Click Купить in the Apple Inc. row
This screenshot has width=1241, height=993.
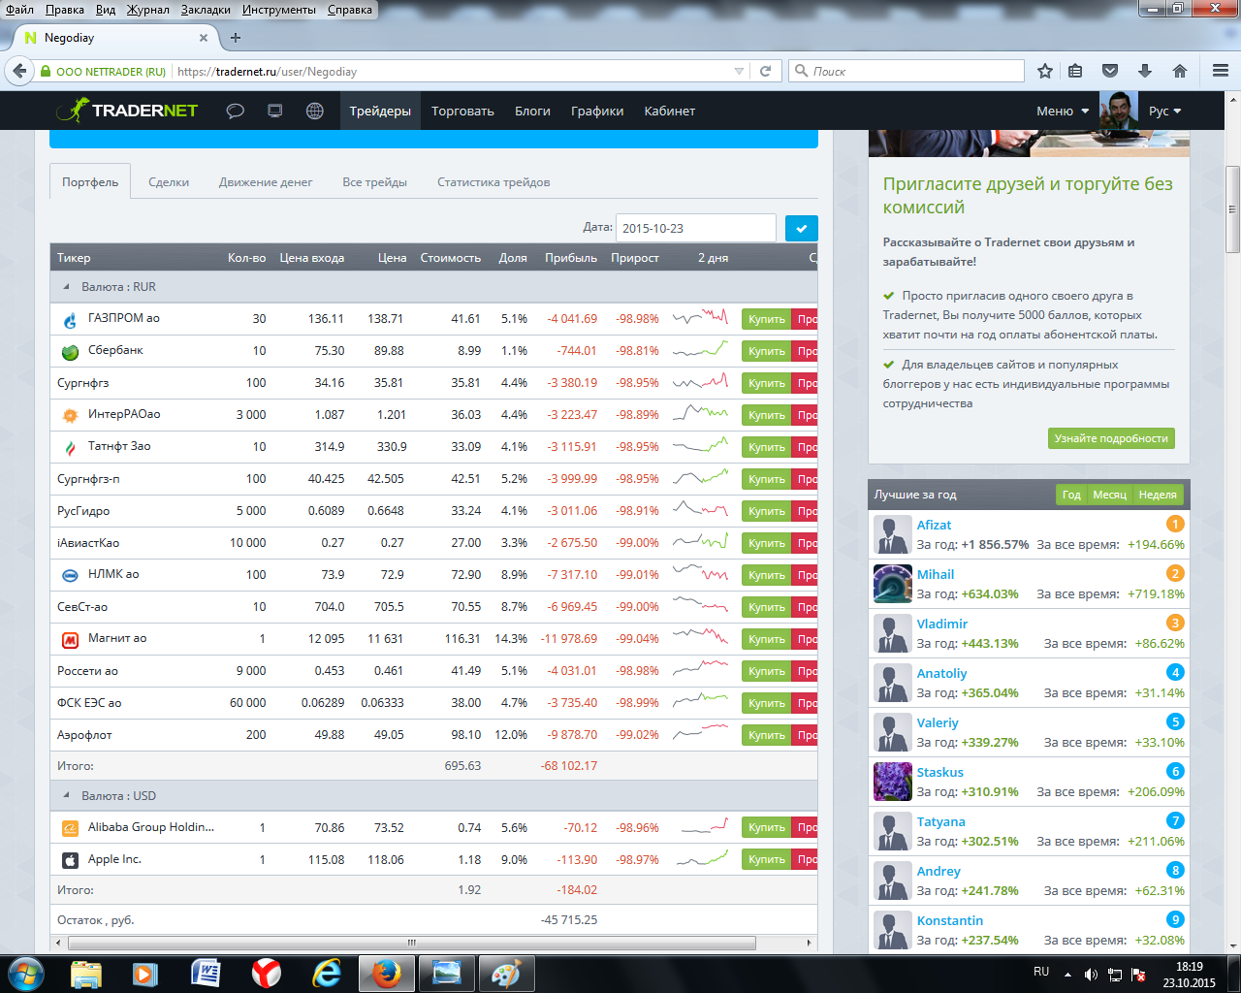[x=766, y=859]
